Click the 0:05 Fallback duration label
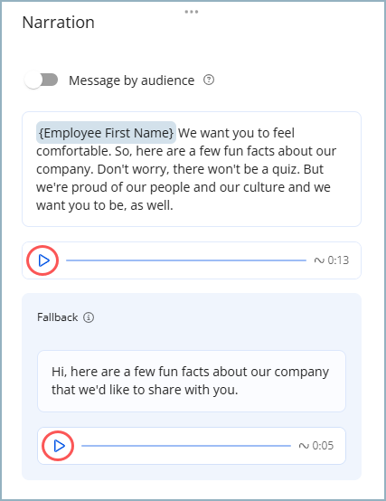This screenshot has height=501, width=386. click(x=323, y=446)
